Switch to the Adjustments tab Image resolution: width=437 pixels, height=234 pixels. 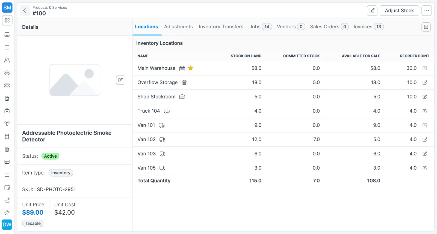point(178,27)
